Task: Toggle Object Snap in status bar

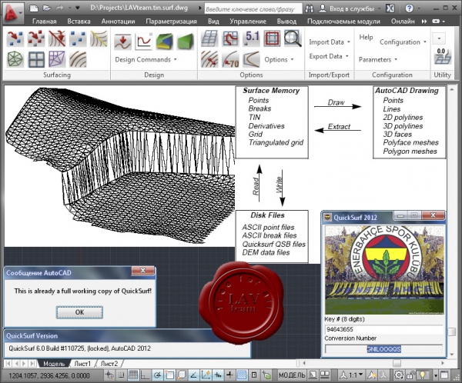Action: [x=169, y=375]
